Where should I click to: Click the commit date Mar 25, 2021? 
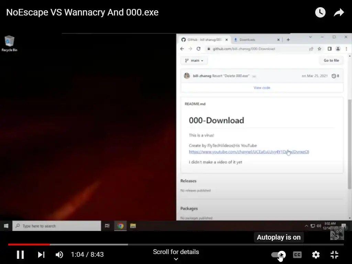click(x=315, y=76)
